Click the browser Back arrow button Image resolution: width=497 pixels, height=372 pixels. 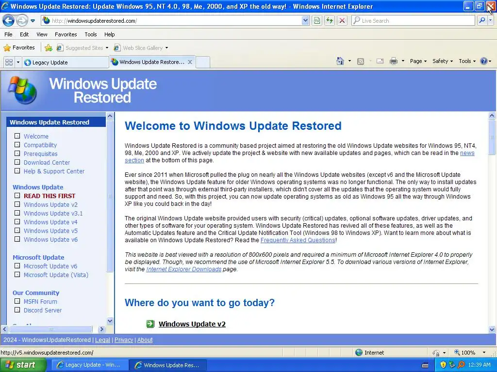click(x=9, y=21)
